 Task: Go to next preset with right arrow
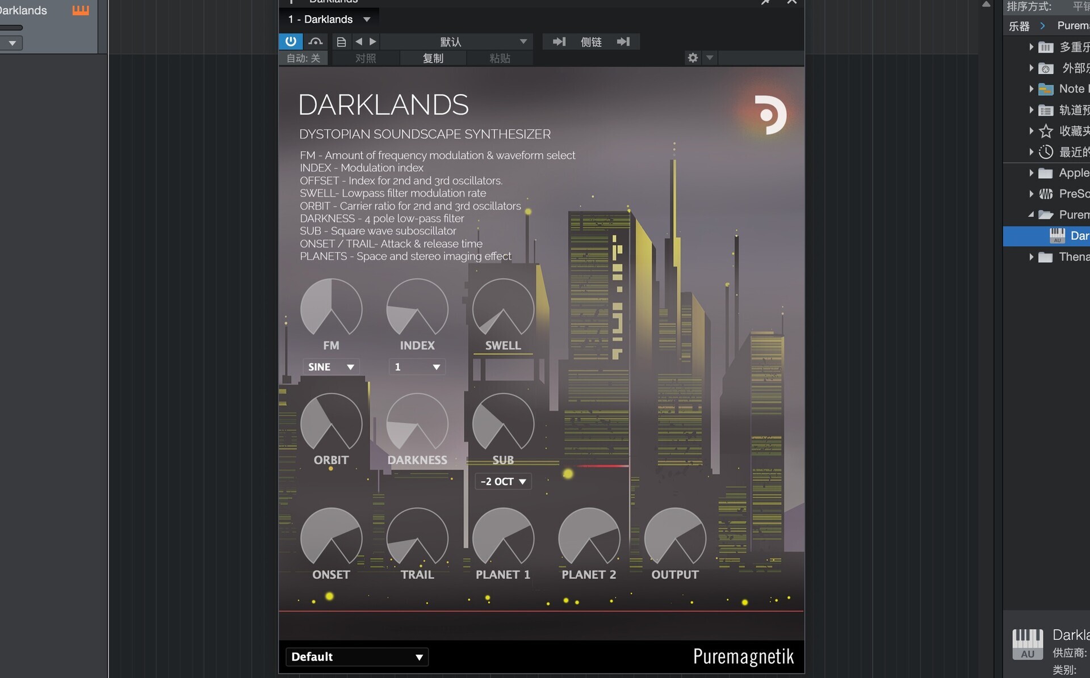tap(373, 41)
